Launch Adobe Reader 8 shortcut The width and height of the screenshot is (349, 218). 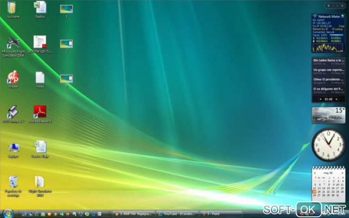[x=40, y=114]
